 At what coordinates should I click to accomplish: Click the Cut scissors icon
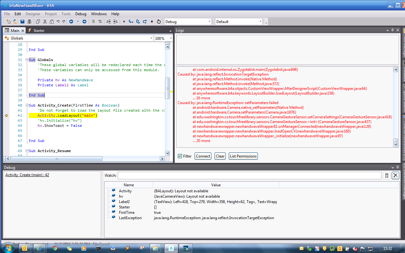click(45, 22)
